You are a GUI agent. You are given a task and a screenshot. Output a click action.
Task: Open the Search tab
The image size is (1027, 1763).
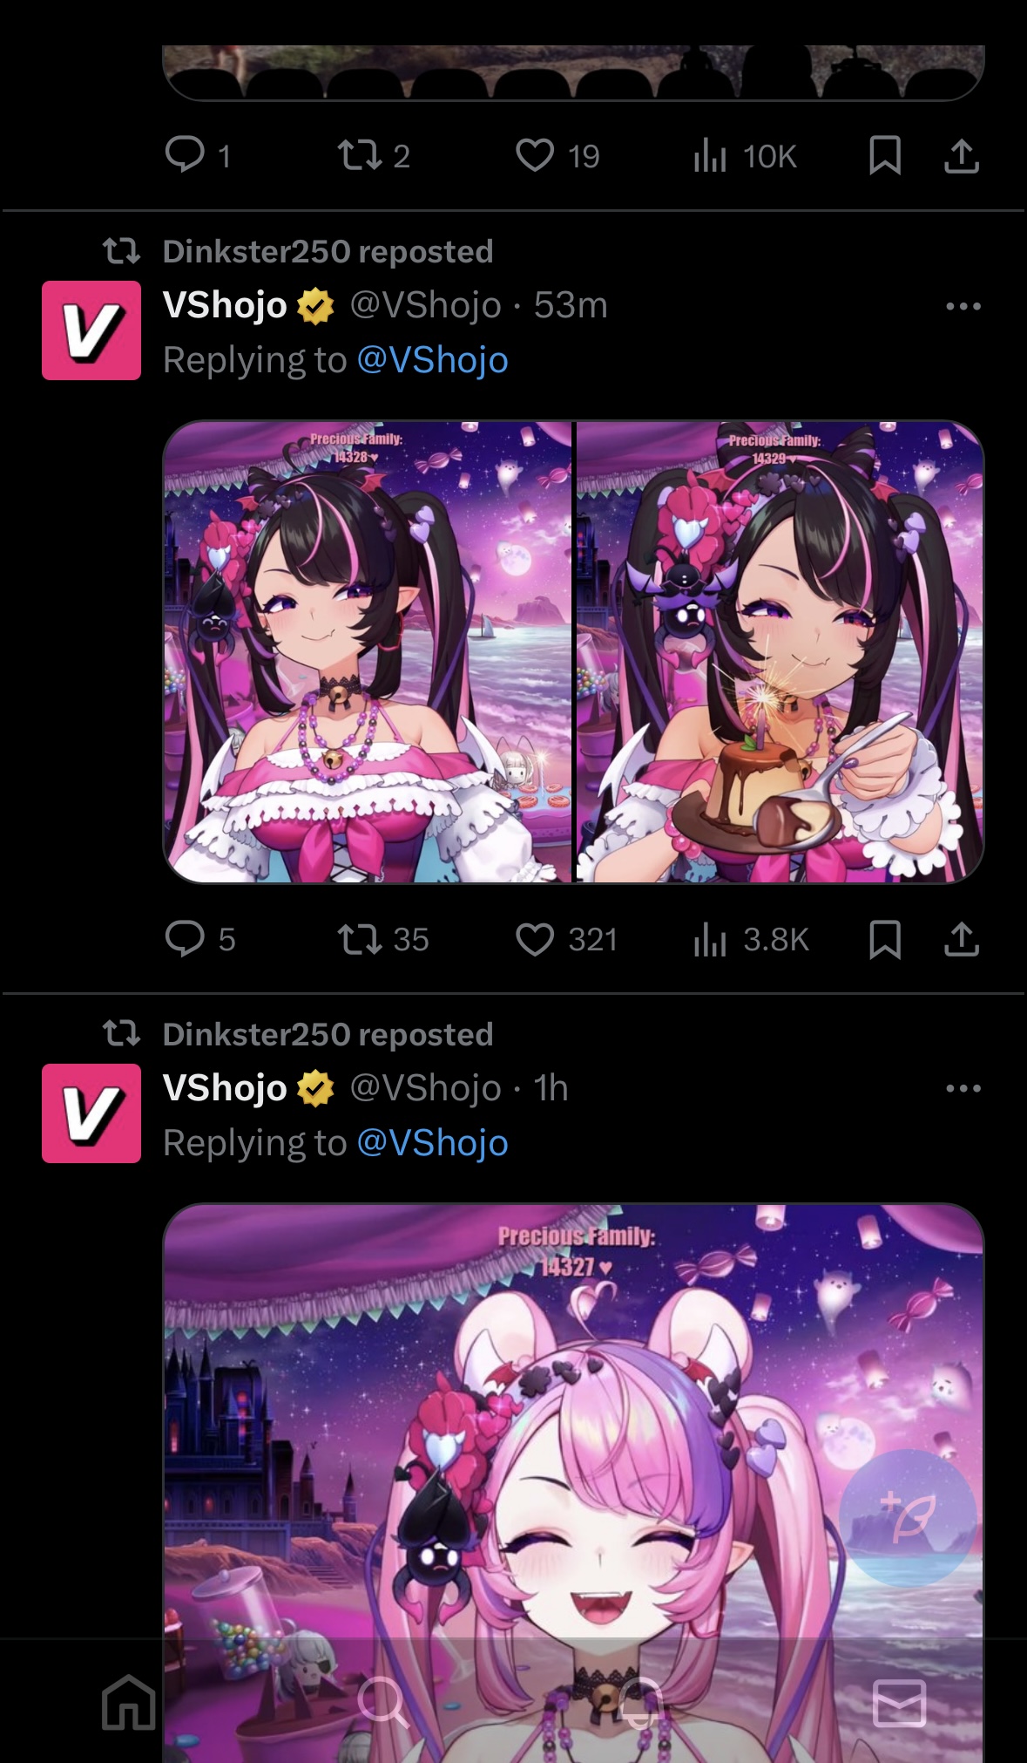383,1701
